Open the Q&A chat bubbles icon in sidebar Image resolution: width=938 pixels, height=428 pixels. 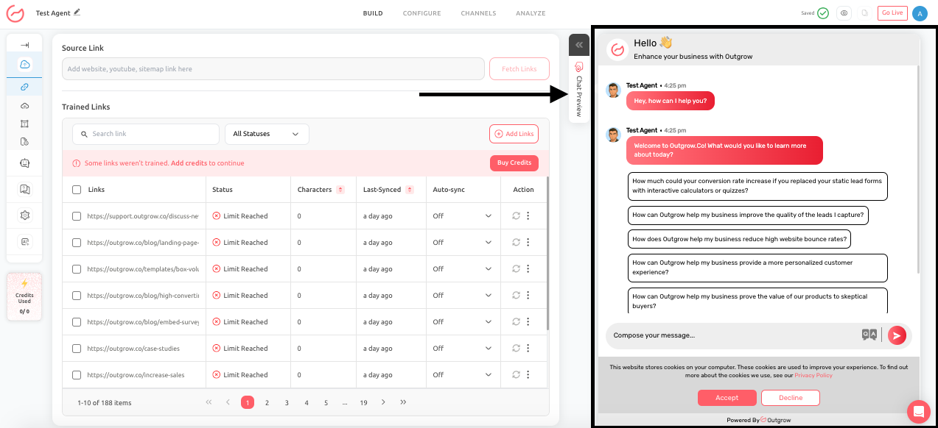pyautogui.click(x=24, y=189)
